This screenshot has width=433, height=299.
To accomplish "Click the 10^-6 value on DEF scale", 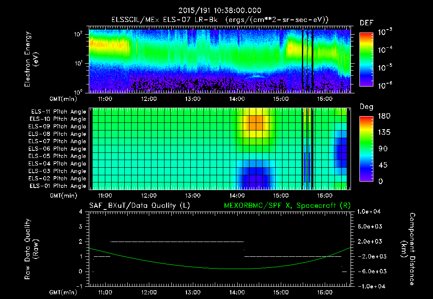I will coord(385,85).
